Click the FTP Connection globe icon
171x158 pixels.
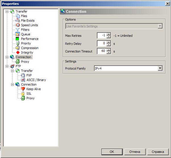18,84
